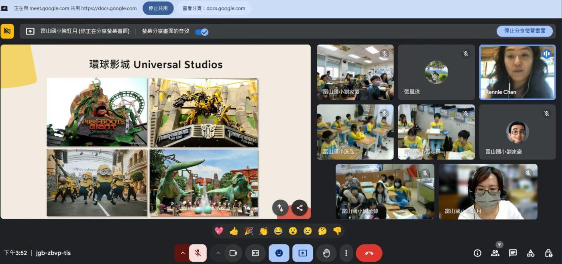
Task: Click muted mic icon on 張鳳珠 tile
Action: click(466, 54)
